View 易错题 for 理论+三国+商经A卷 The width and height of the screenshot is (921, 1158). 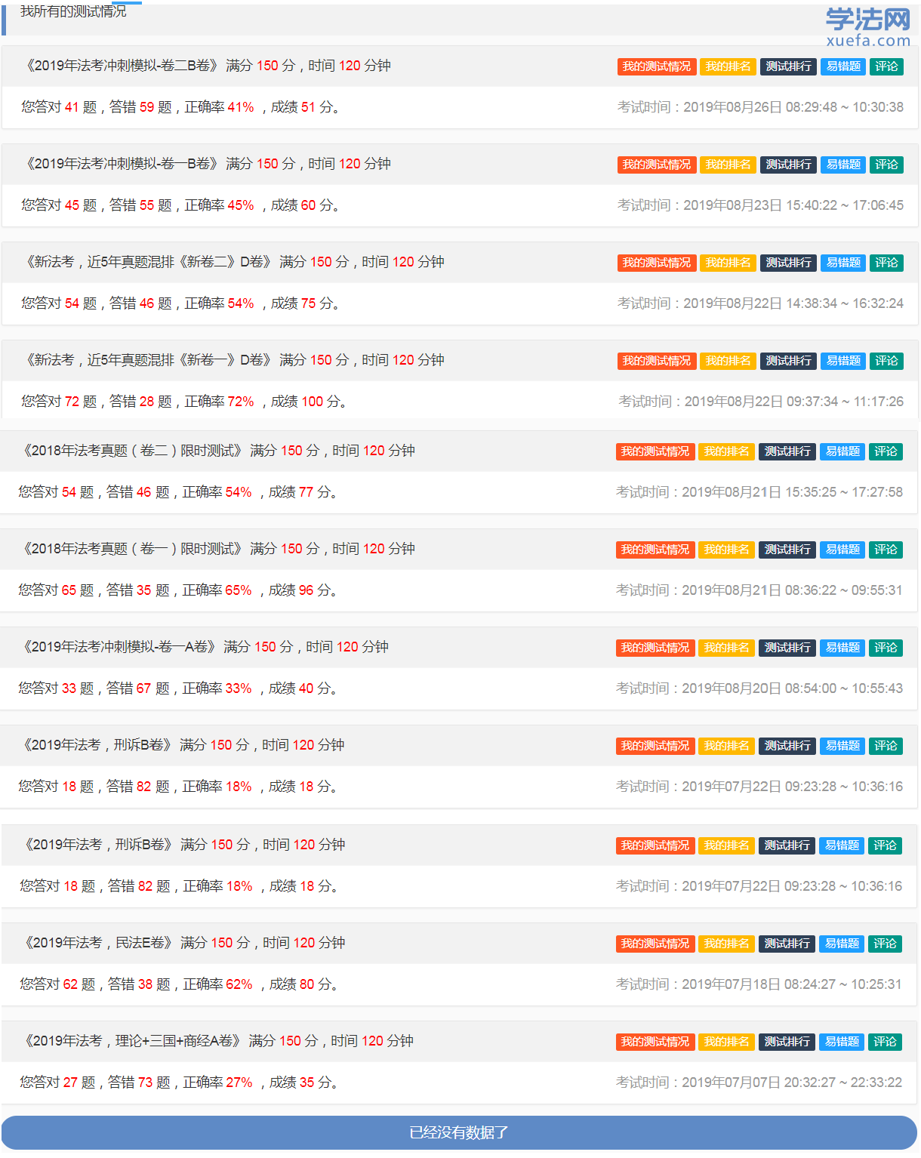click(842, 1042)
